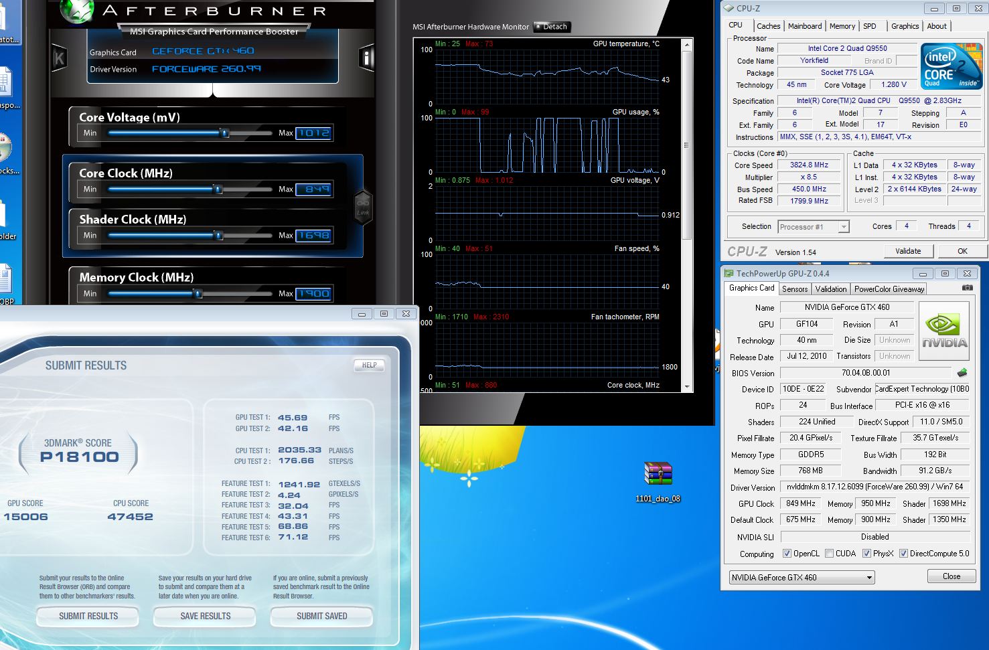Viewport: 989px width, 650px height.
Task: Click the hardware monitor scrollbar down arrow
Action: [x=686, y=387]
